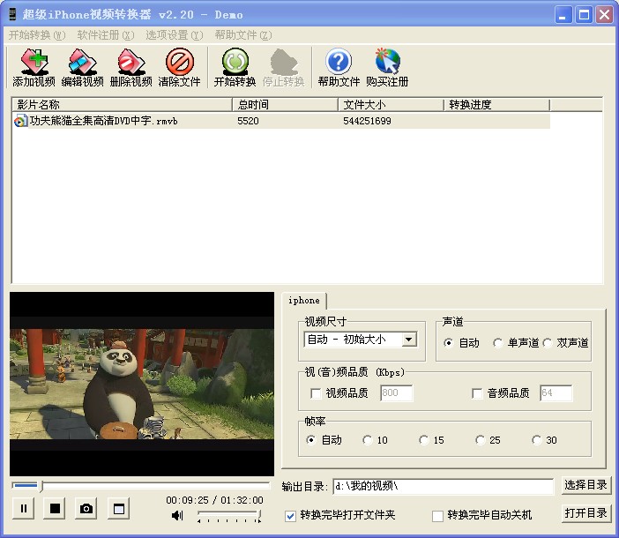The image size is (619, 538).
Task: Minimize the converter window
Action: pyautogui.click(x=563, y=15)
